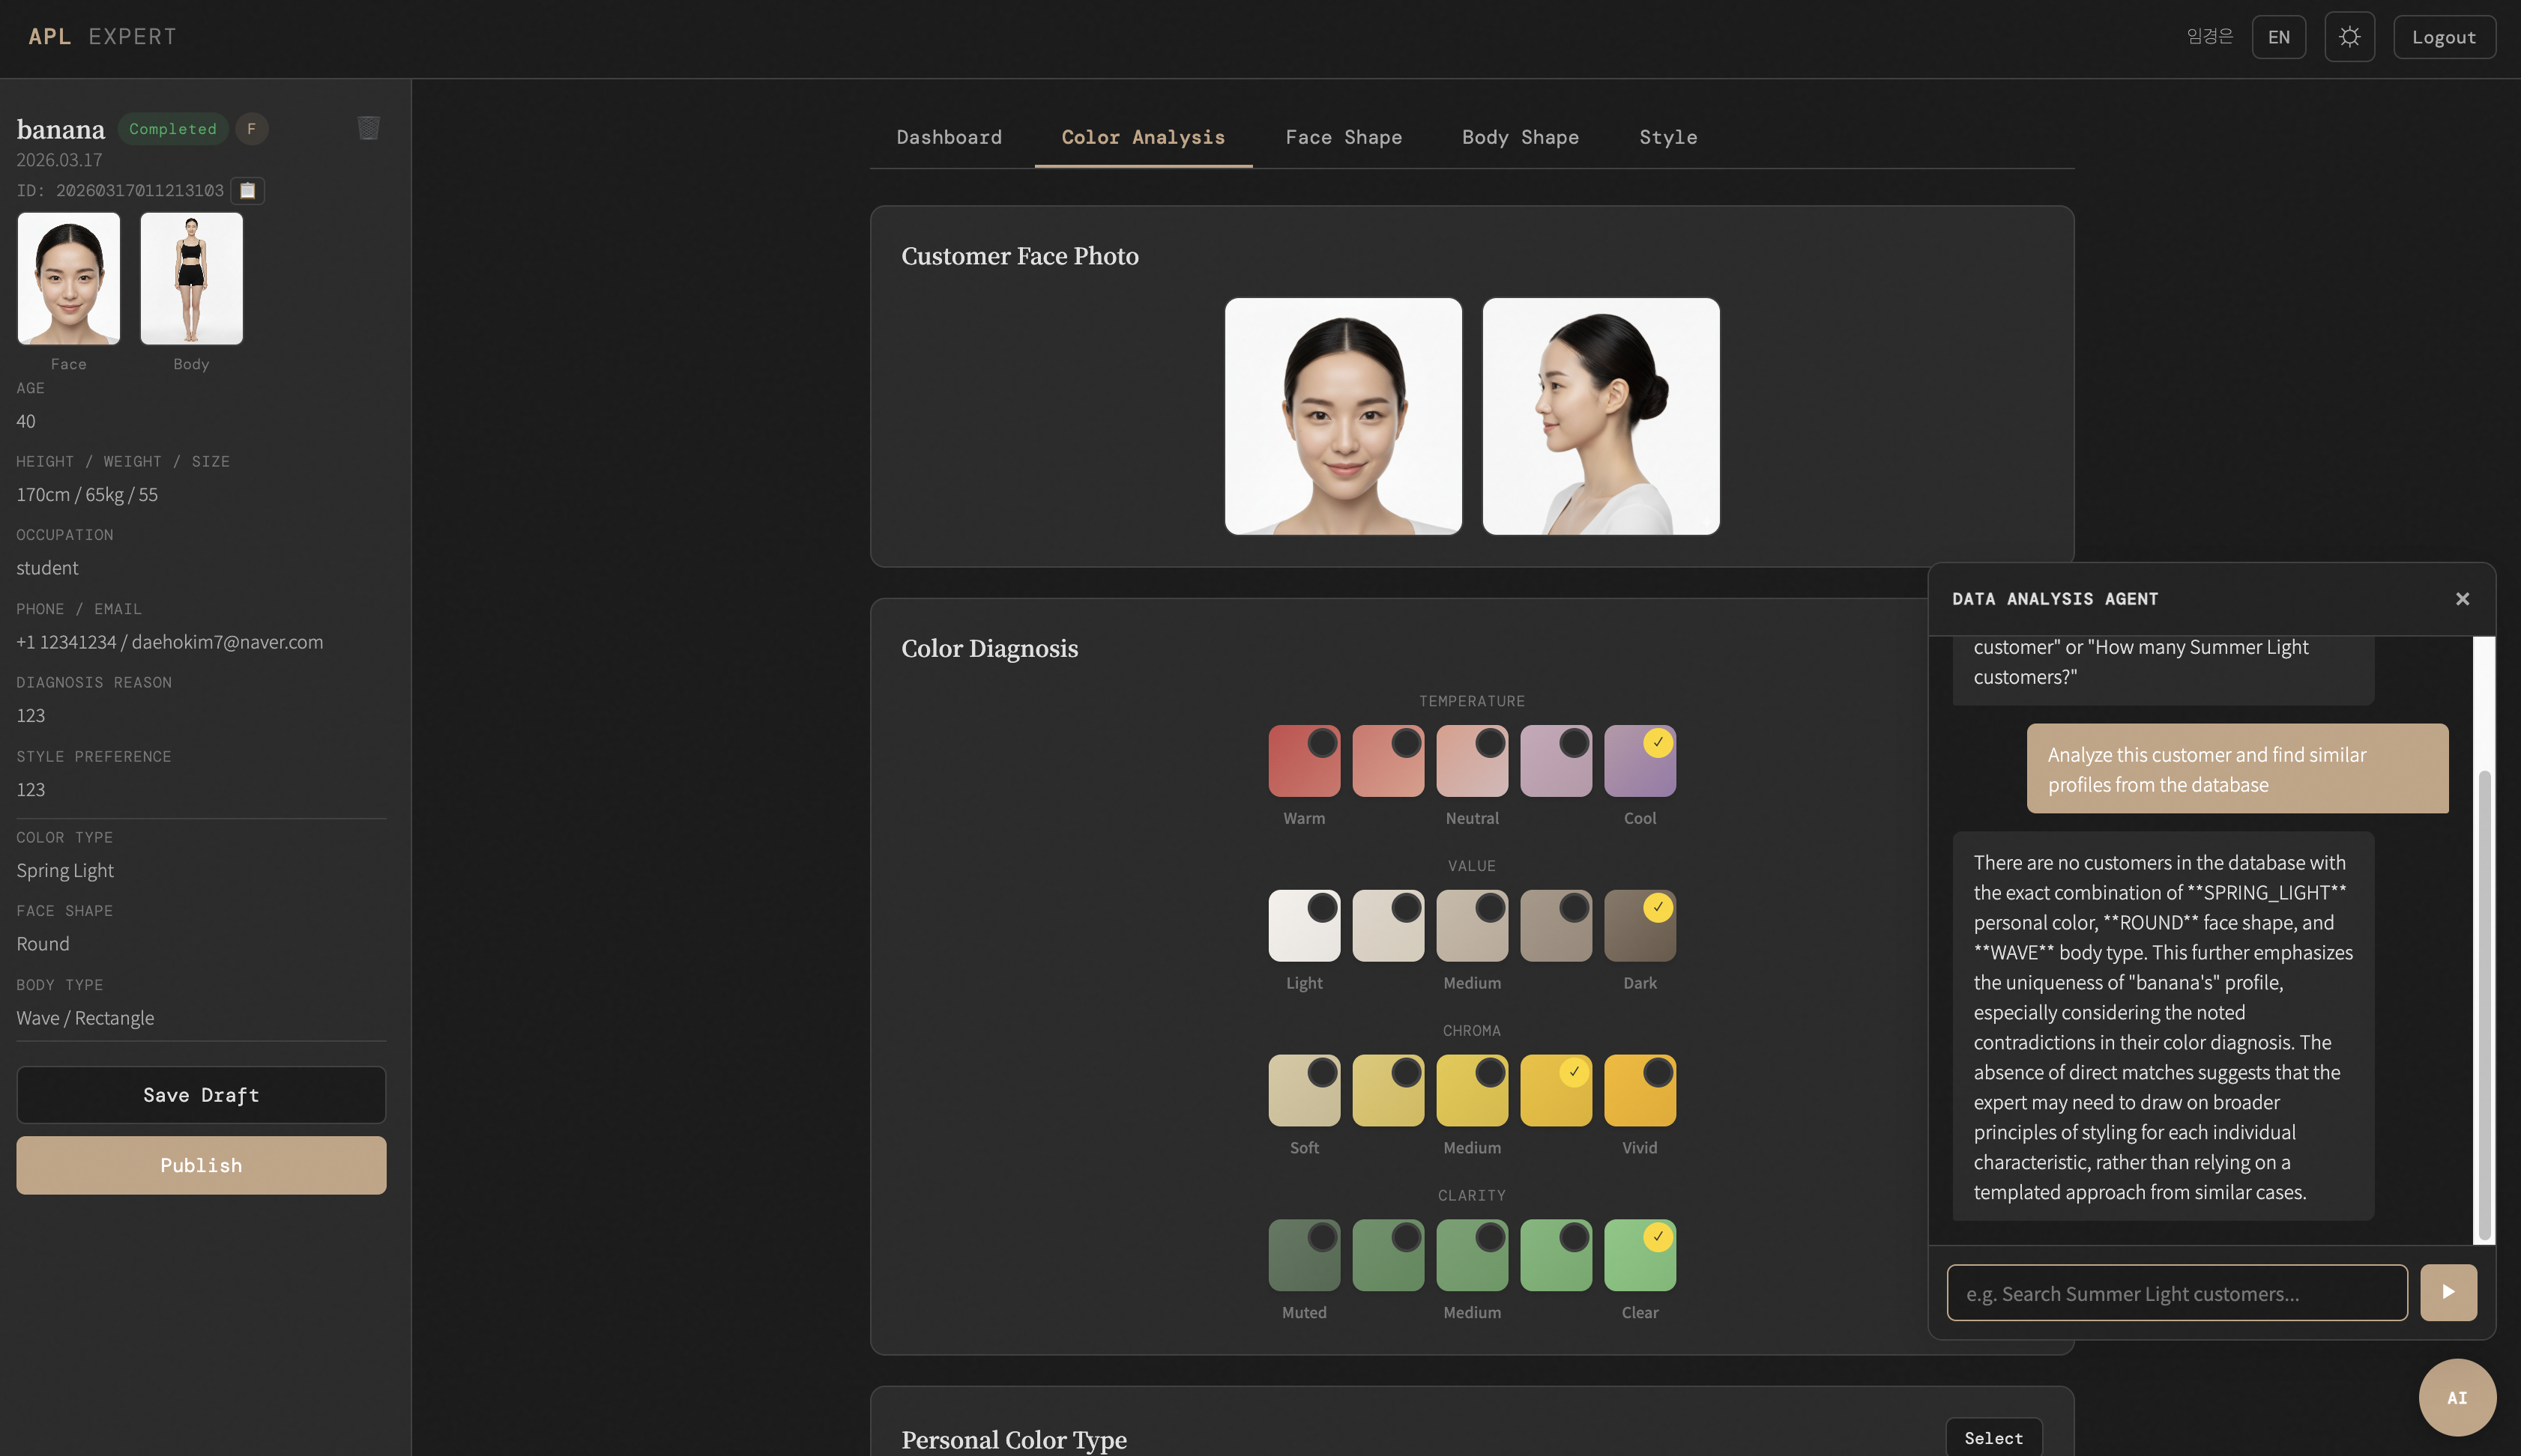Open Personal Color Type Select dropdown
The width and height of the screenshot is (2521, 1456).
(x=1993, y=1437)
